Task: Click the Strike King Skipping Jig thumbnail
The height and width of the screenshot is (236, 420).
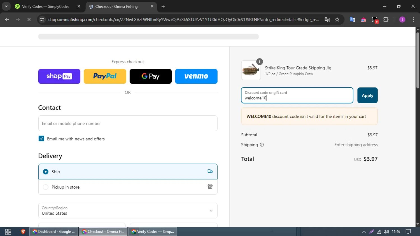Action: tap(251, 70)
